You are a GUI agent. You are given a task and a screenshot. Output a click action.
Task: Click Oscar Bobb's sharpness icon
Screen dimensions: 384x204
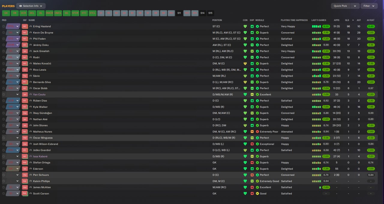[x=252, y=88]
